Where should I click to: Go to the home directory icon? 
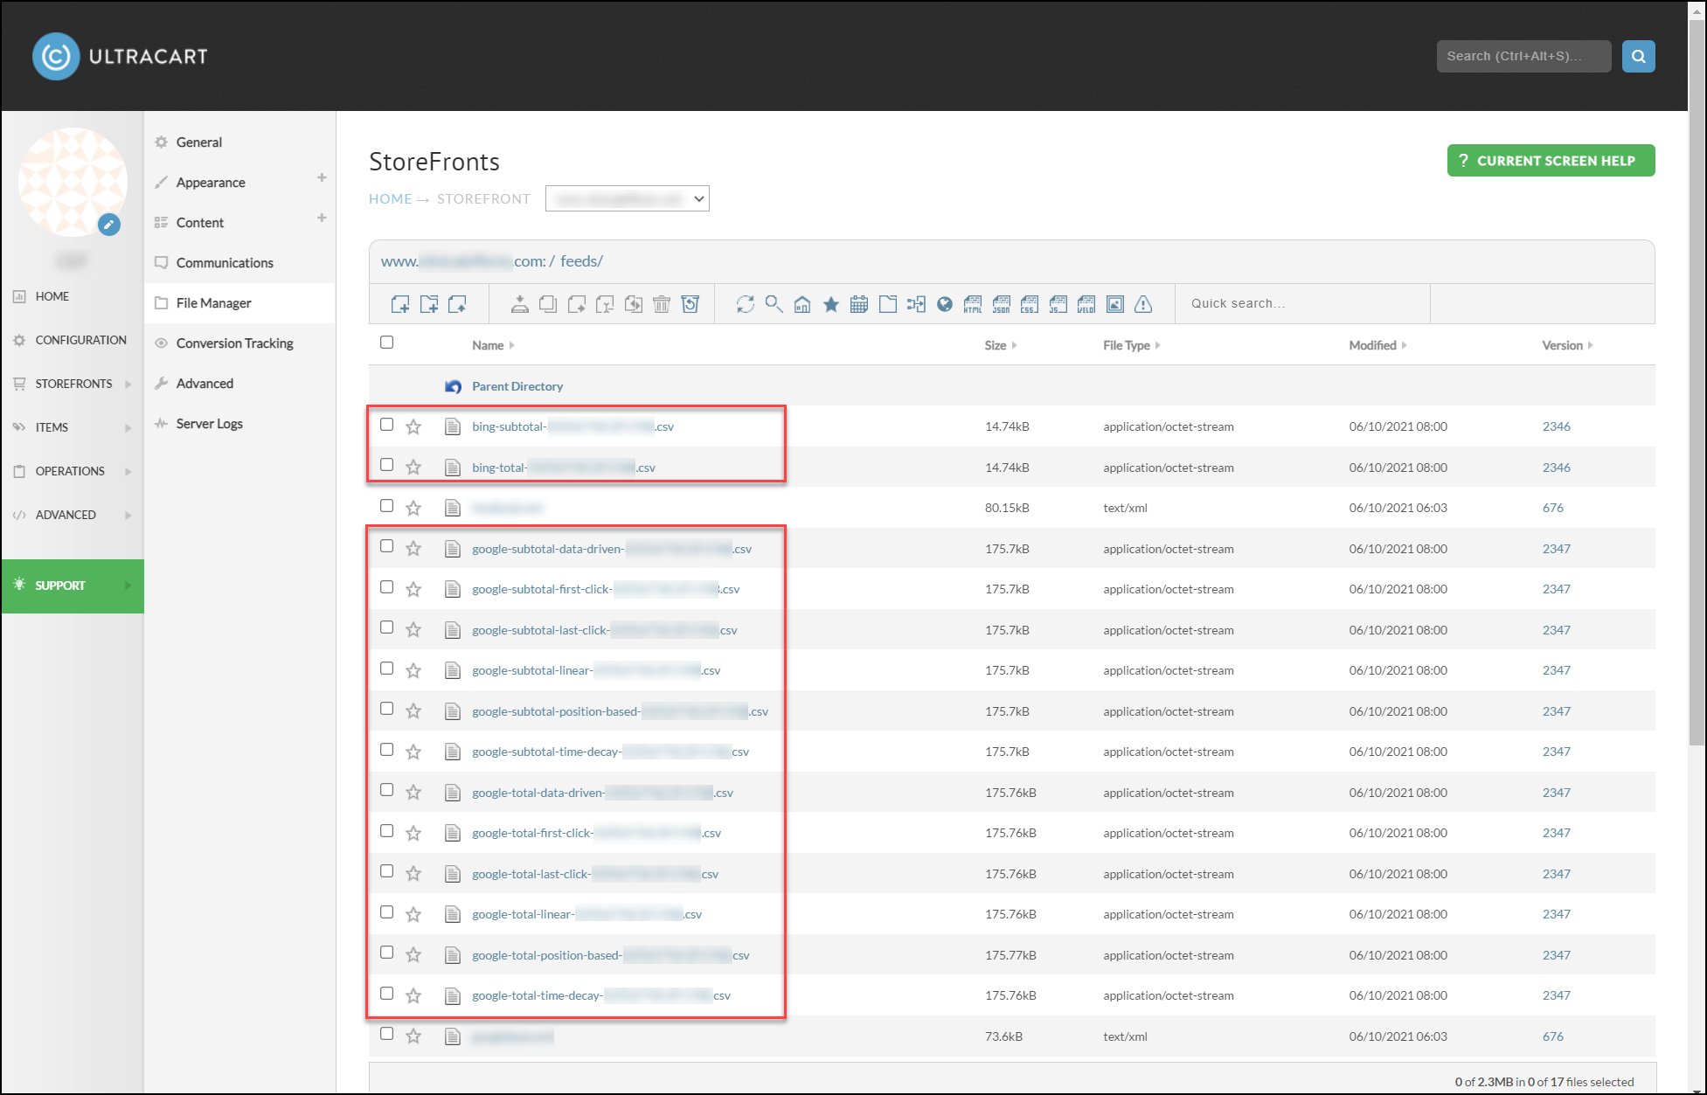click(x=802, y=304)
